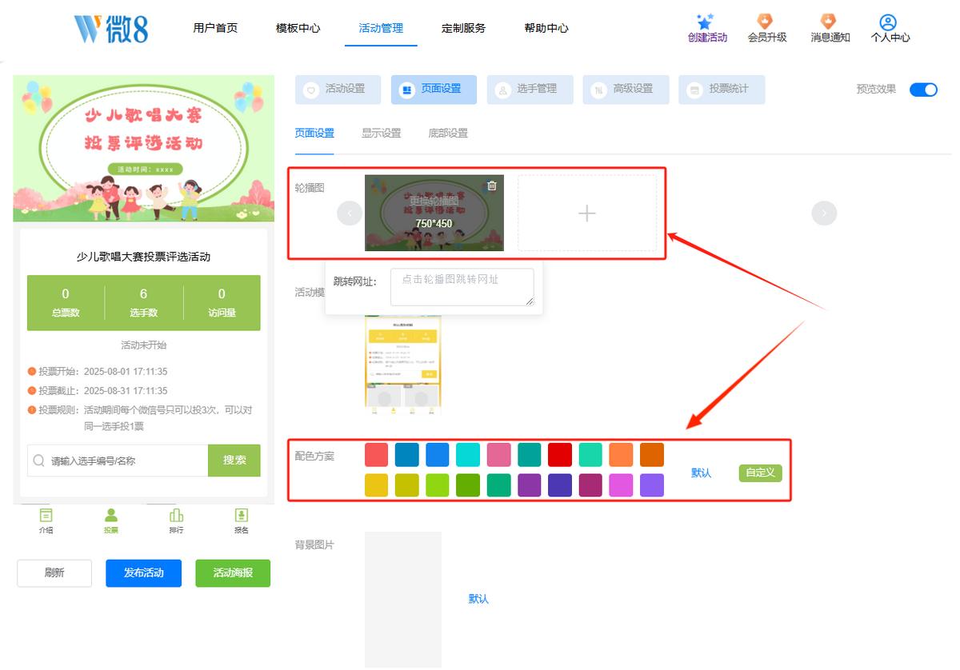960x670 pixels.
Task: Select the blue 页面设置 main tab button
Action: (x=434, y=90)
